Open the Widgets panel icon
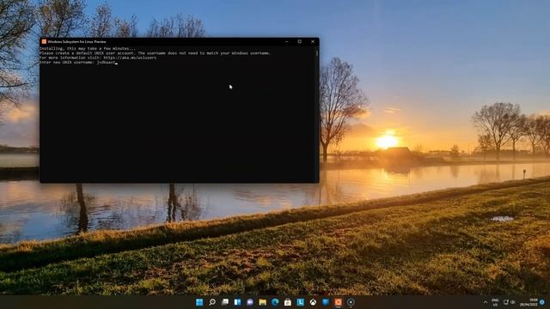The image size is (550, 309). point(237,302)
